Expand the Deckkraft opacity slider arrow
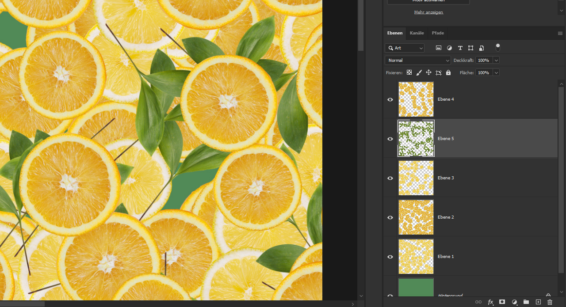The image size is (566, 307). [x=496, y=60]
